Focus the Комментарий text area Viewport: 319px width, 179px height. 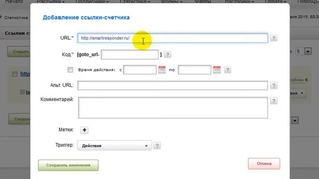coord(173,107)
